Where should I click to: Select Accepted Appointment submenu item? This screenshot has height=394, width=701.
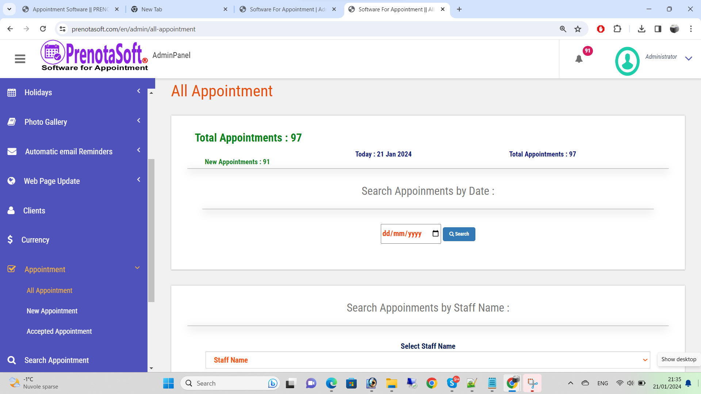click(59, 331)
